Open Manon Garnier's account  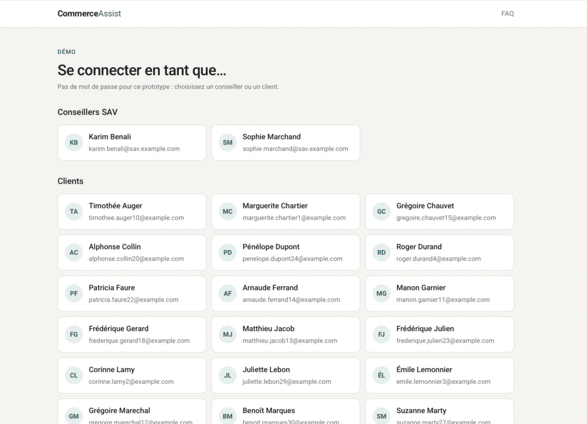tap(440, 294)
